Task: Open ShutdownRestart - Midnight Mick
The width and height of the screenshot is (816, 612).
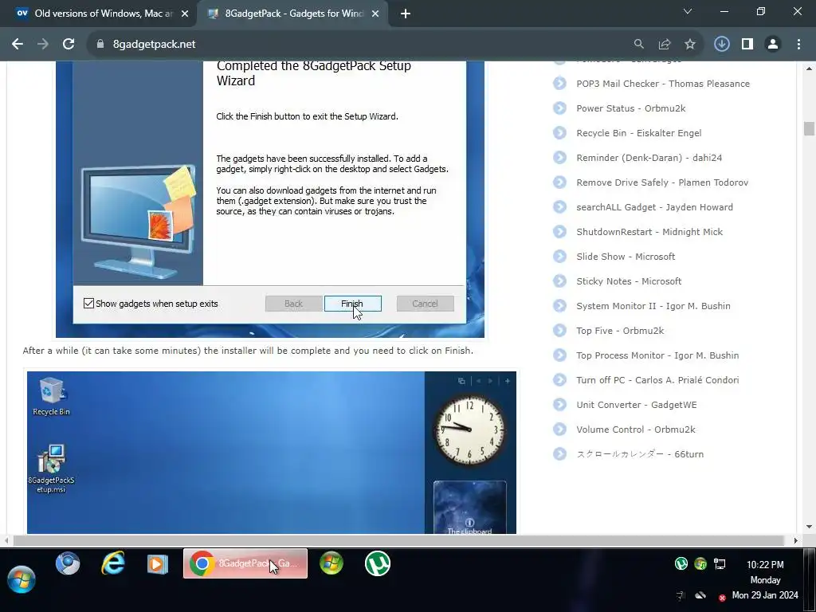Action: point(649,232)
